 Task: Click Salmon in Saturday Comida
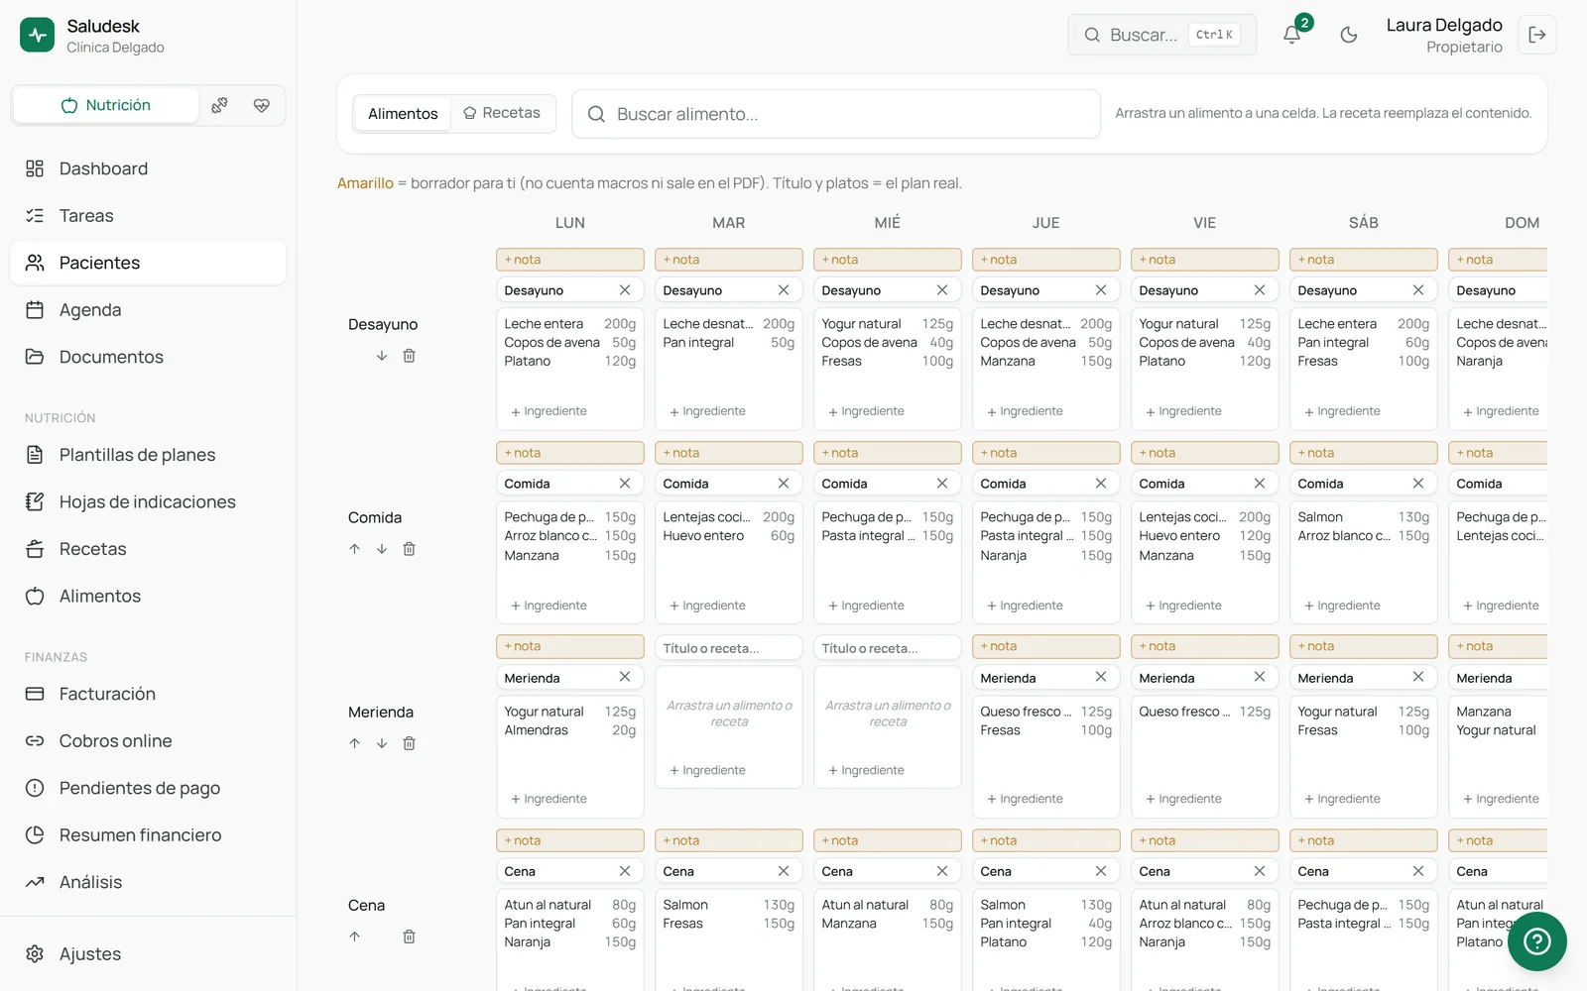coord(1320,517)
